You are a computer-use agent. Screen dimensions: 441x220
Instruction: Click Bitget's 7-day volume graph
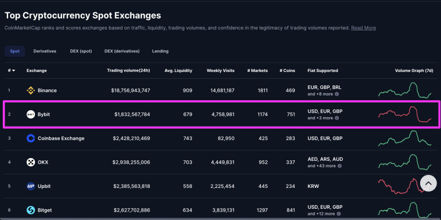click(405, 210)
